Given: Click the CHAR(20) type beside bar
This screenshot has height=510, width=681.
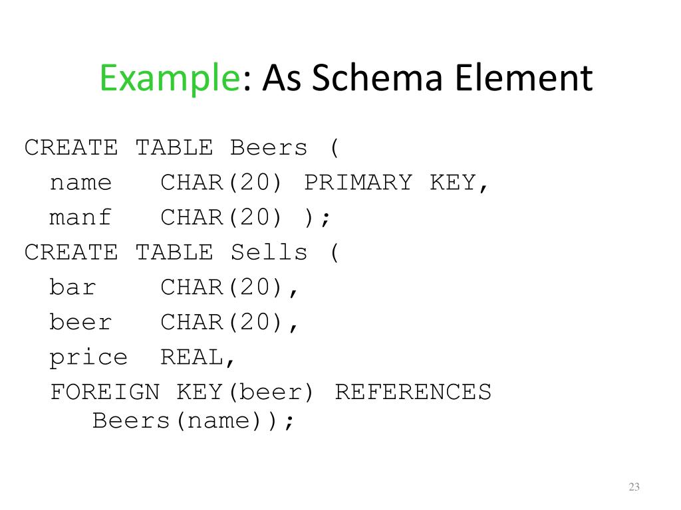Looking at the screenshot, I should point(221,288).
